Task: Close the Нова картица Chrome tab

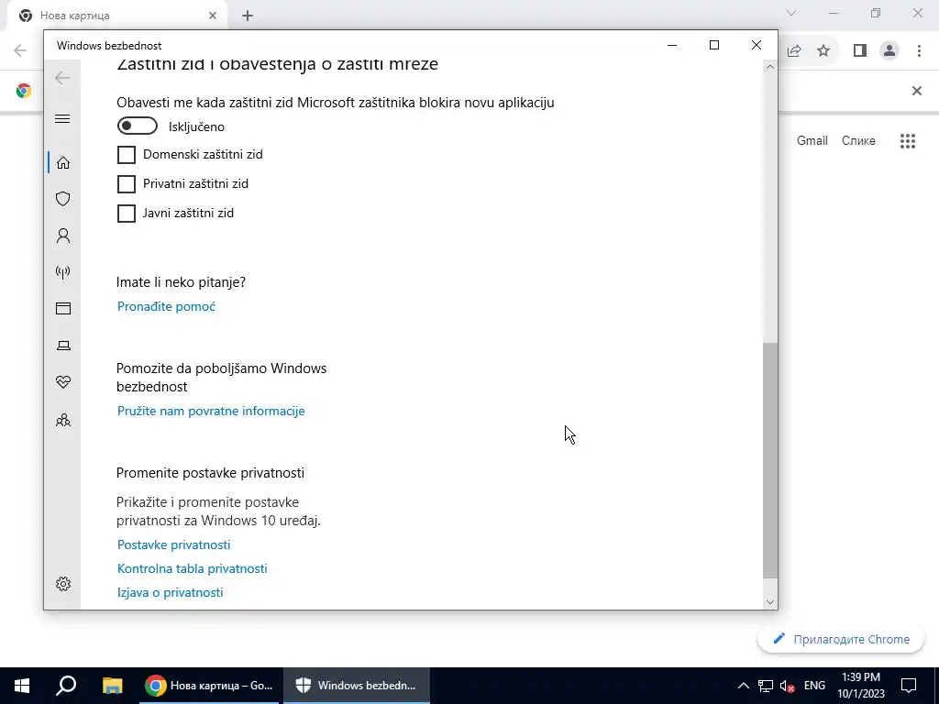Action: [x=213, y=16]
